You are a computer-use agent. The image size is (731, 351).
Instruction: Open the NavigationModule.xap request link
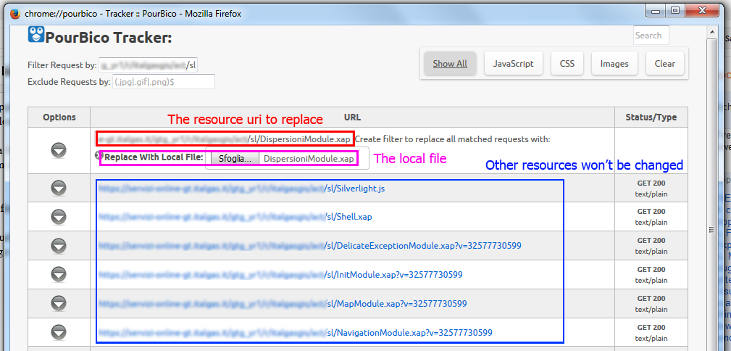(295, 333)
